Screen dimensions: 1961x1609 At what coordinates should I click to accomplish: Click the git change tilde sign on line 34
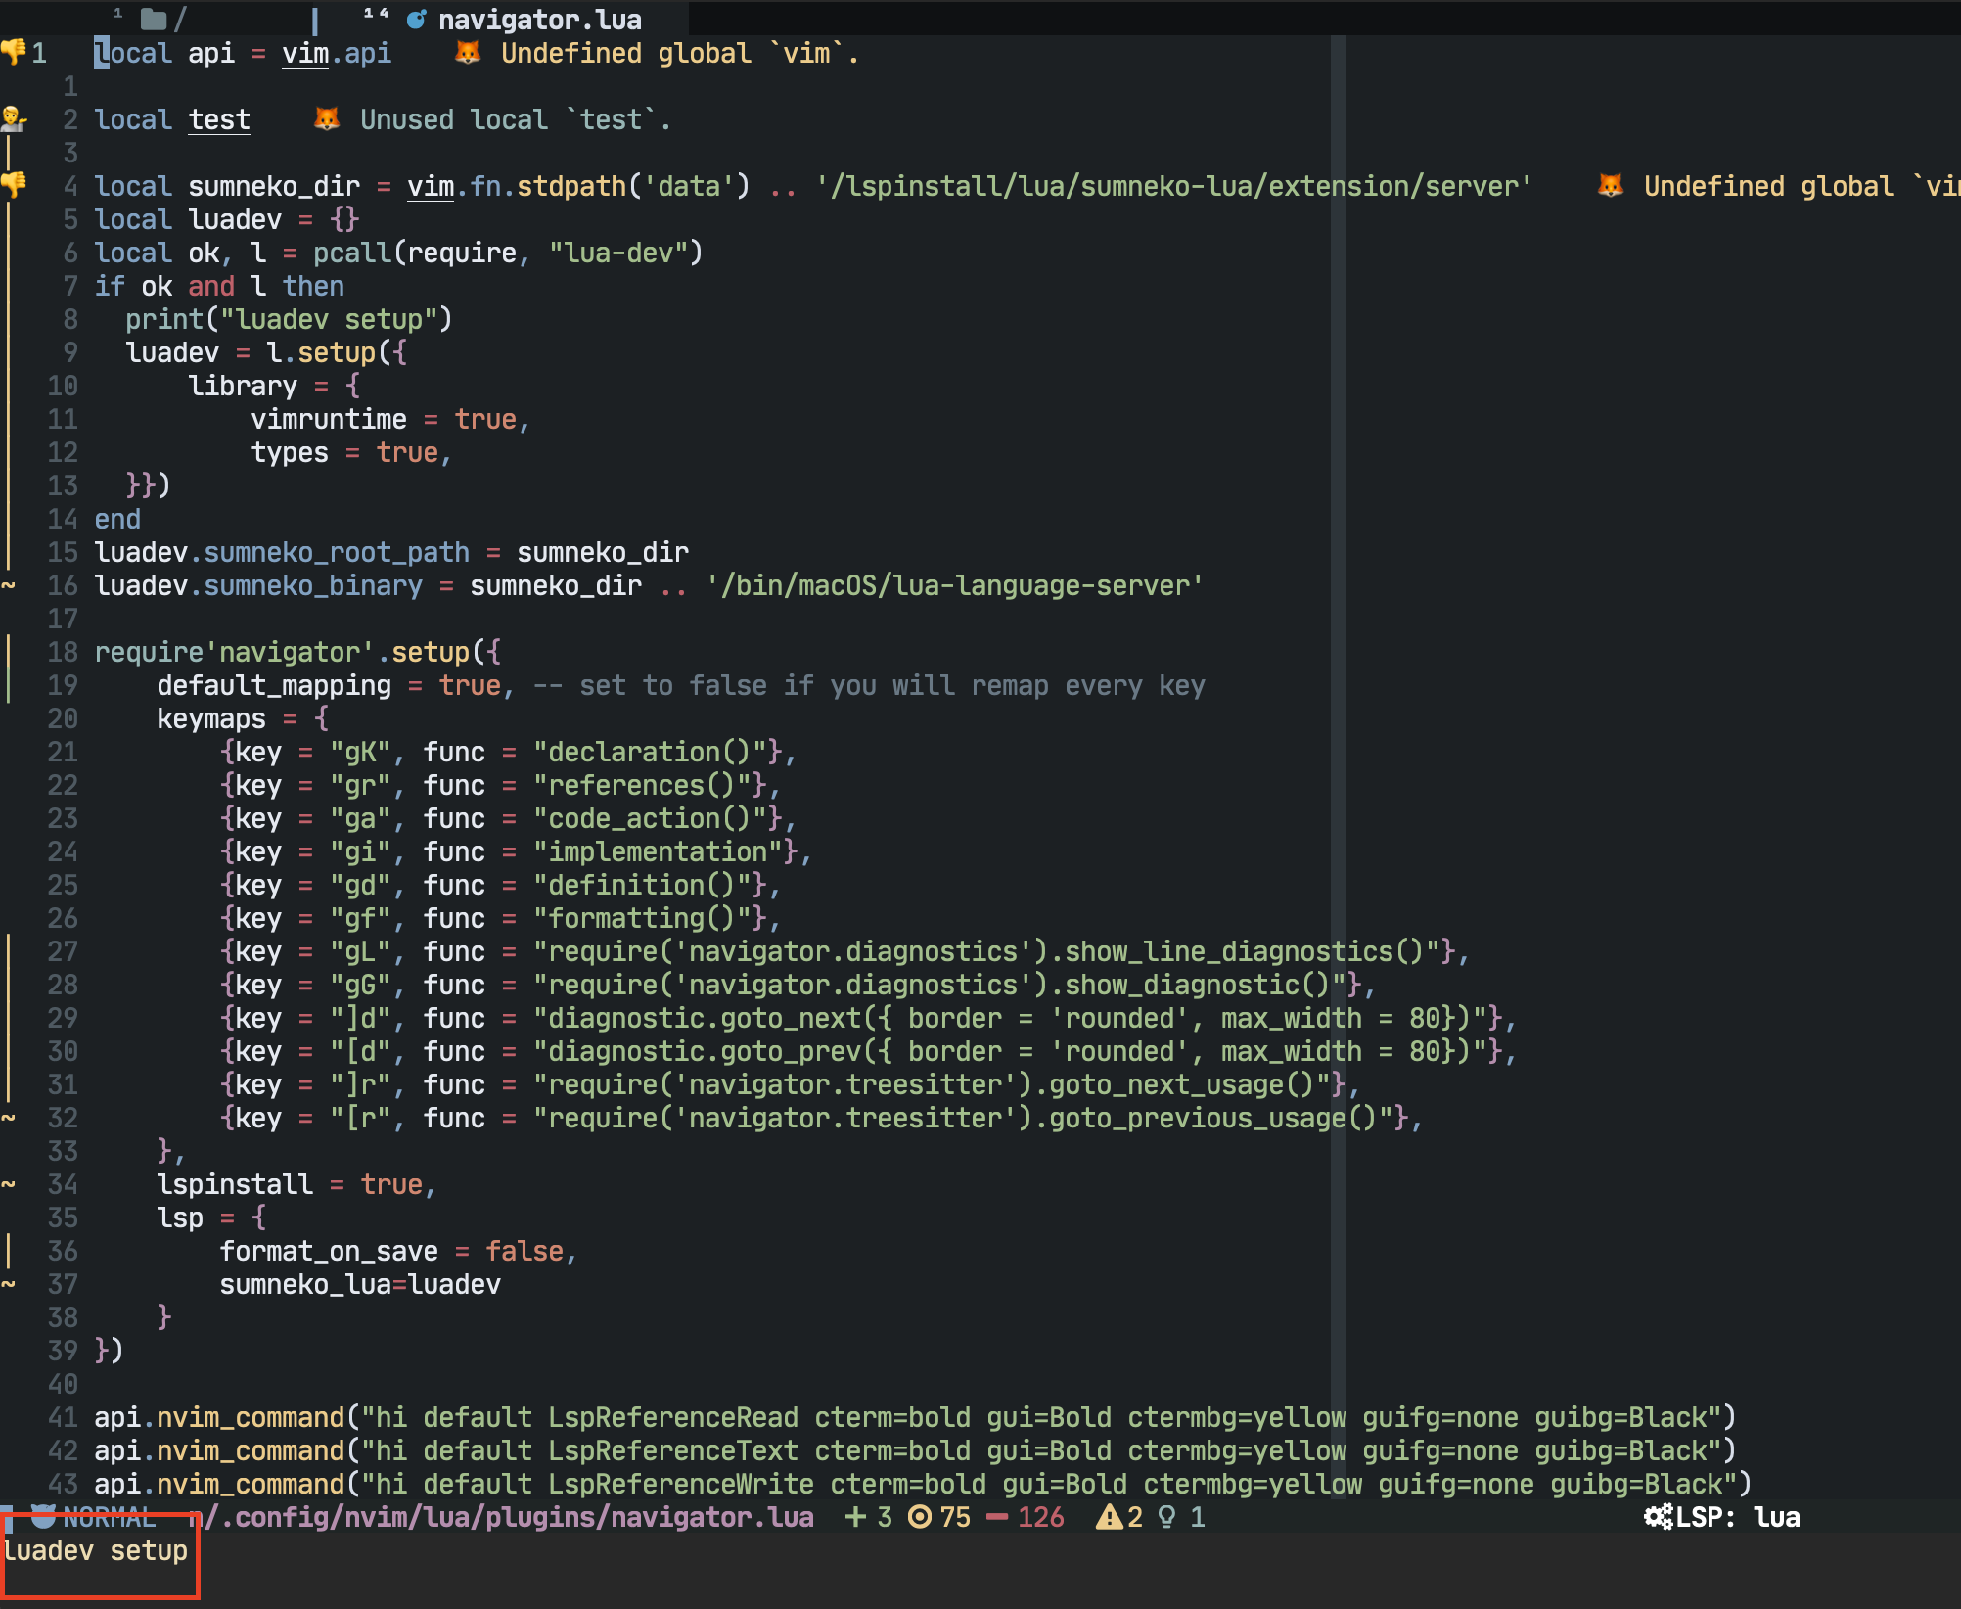[x=8, y=1184]
